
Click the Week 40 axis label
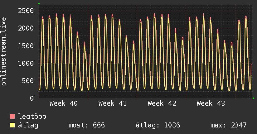(x=64, y=103)
